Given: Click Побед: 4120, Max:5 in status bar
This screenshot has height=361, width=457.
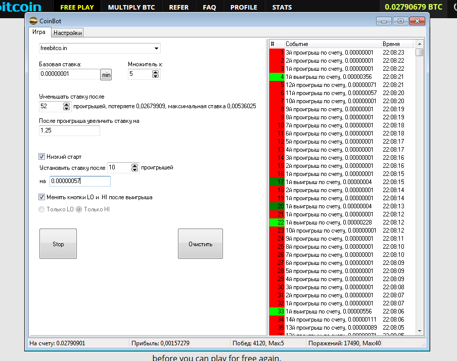Looking at the screenshot, I should pyautogui.click(x=258, y=343).
